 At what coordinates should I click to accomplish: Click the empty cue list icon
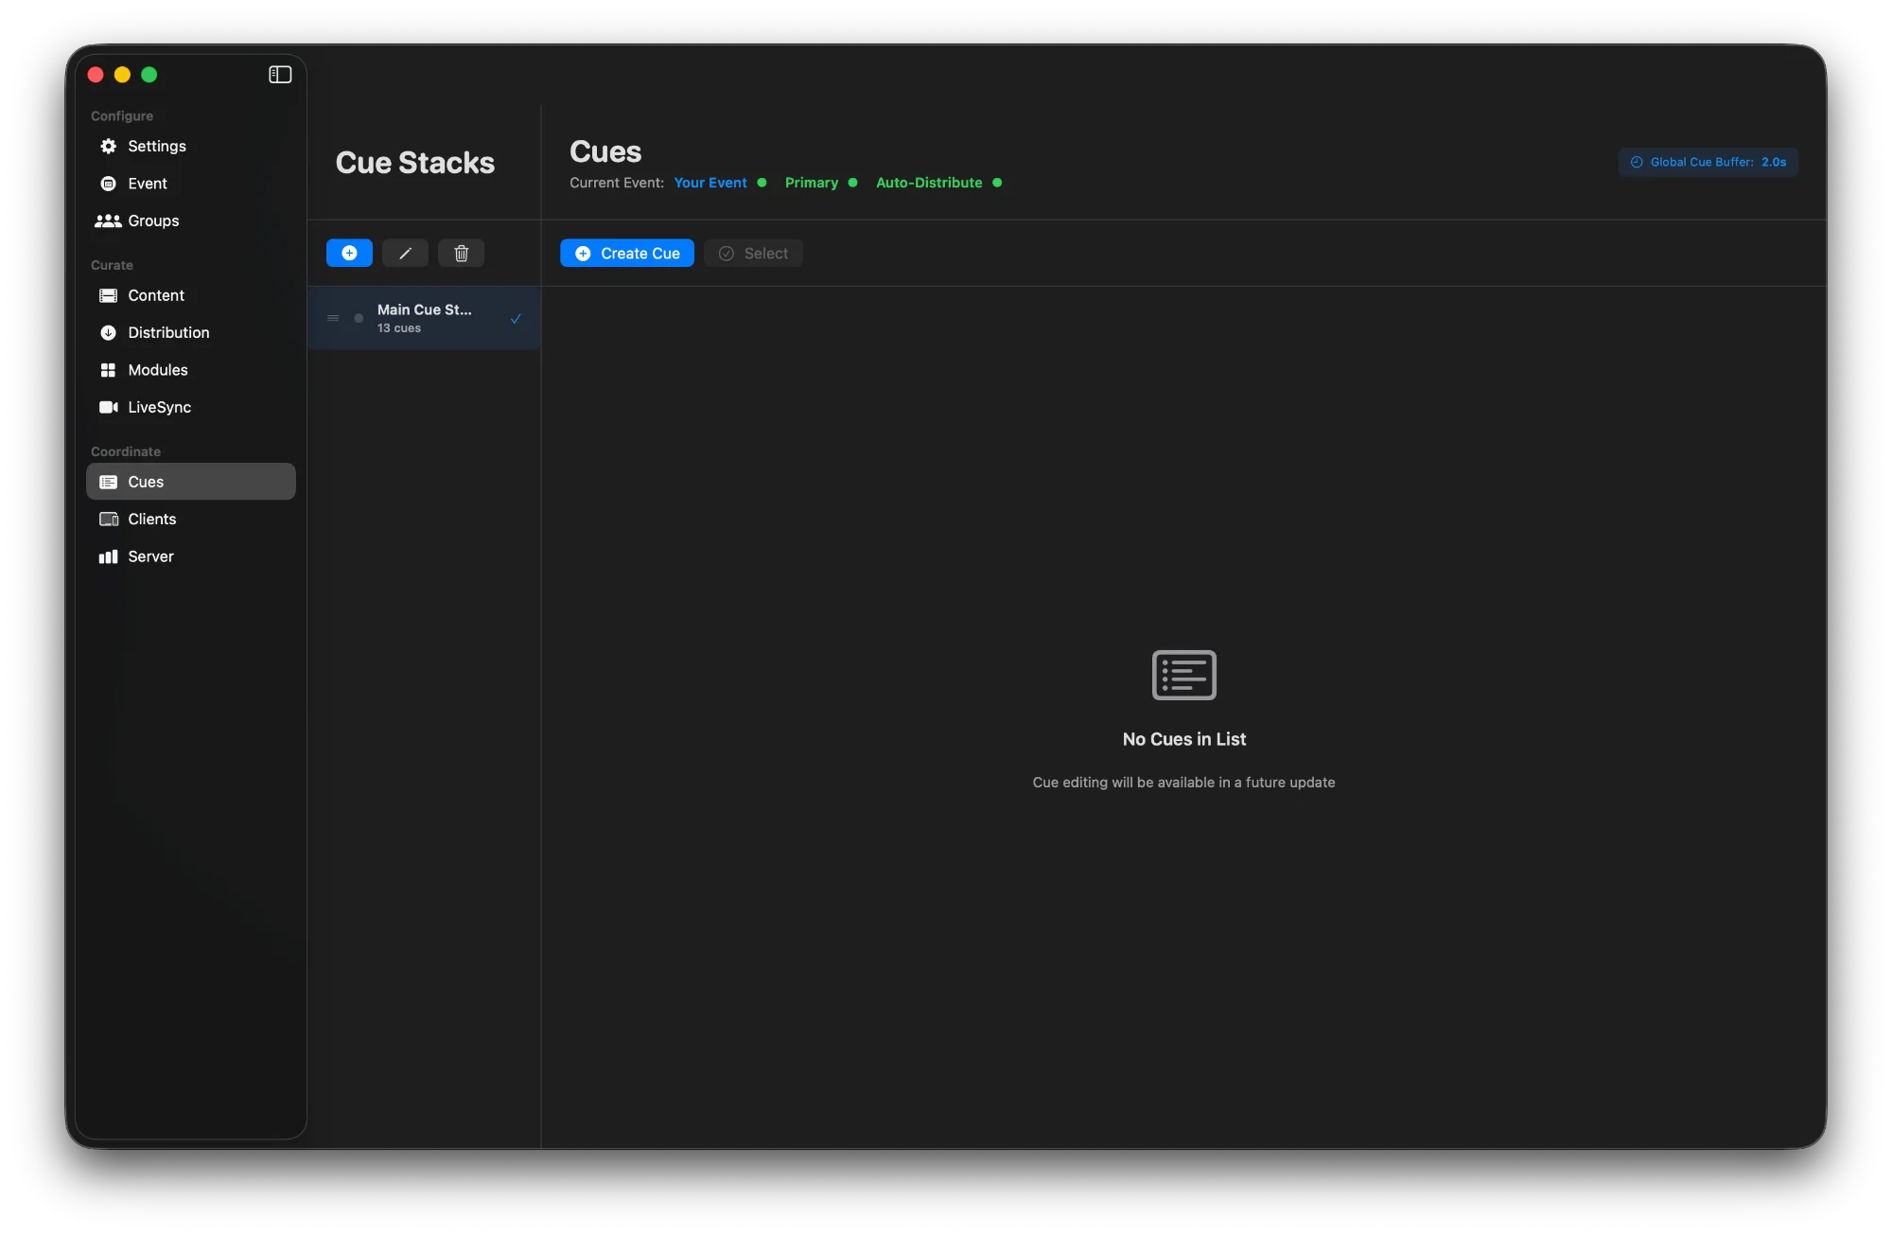(x=1183, y=675)
